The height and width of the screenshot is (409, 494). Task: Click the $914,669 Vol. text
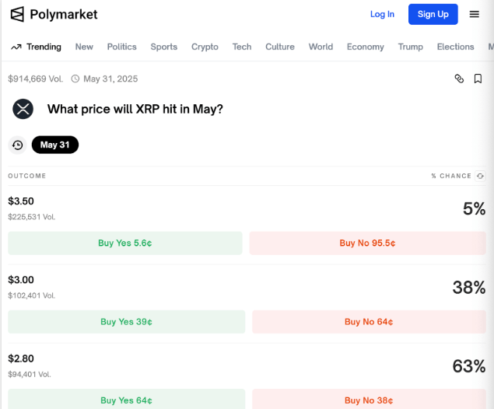tap(36, 79)
